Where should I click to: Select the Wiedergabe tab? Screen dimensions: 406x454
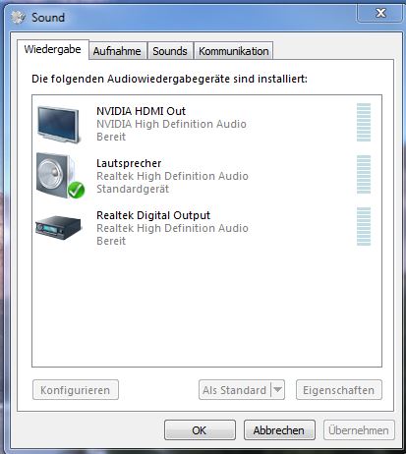52,49
